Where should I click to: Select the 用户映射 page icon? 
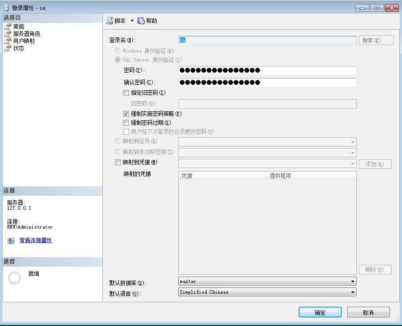(8, 41)
